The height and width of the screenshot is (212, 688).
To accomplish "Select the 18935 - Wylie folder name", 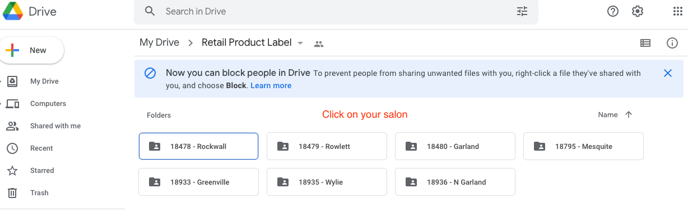I will (x=320, y=182).
